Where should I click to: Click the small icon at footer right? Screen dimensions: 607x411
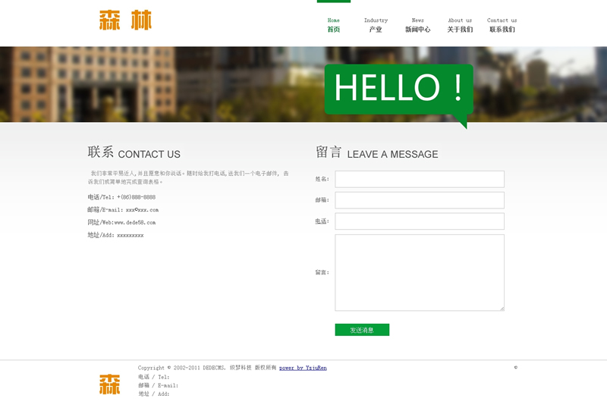[x=516, y=368]
